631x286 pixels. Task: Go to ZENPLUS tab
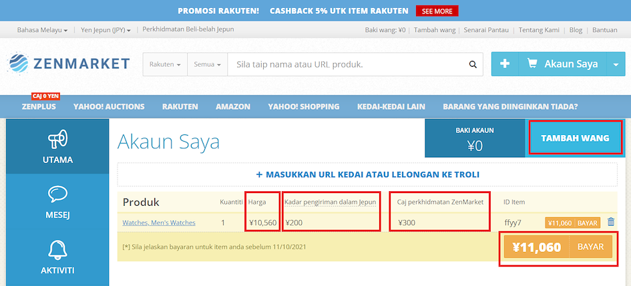39,107
